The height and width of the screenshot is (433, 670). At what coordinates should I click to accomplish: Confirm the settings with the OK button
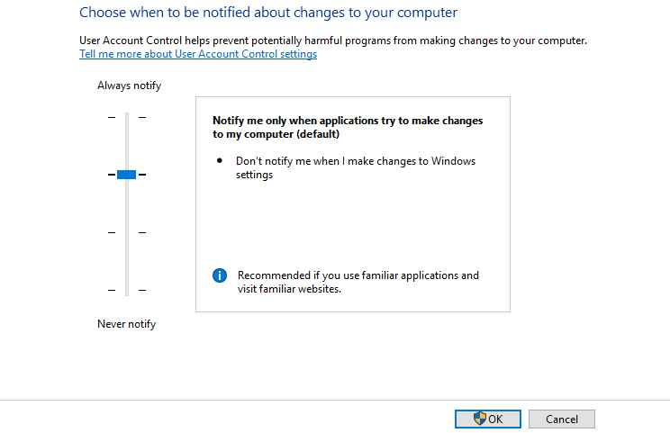point(488,419)
